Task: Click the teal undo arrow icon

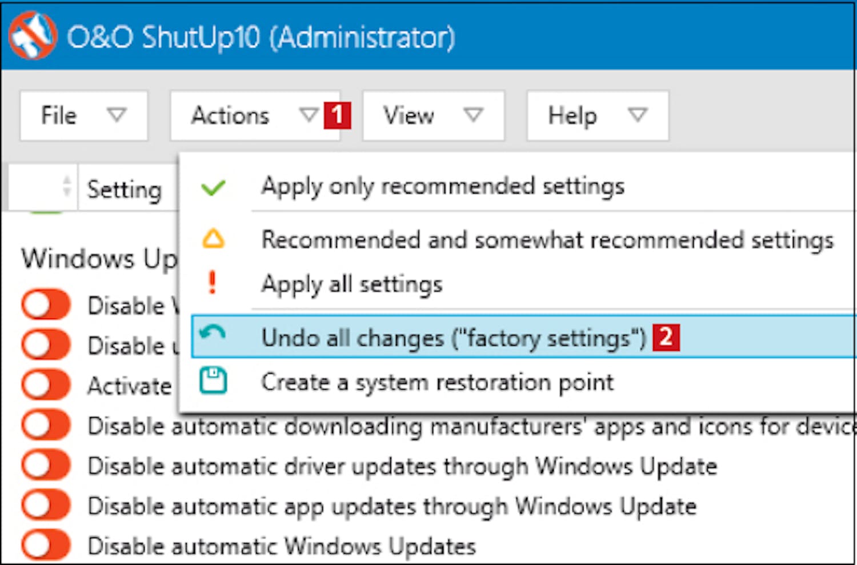Action: [x=213, y=334]
